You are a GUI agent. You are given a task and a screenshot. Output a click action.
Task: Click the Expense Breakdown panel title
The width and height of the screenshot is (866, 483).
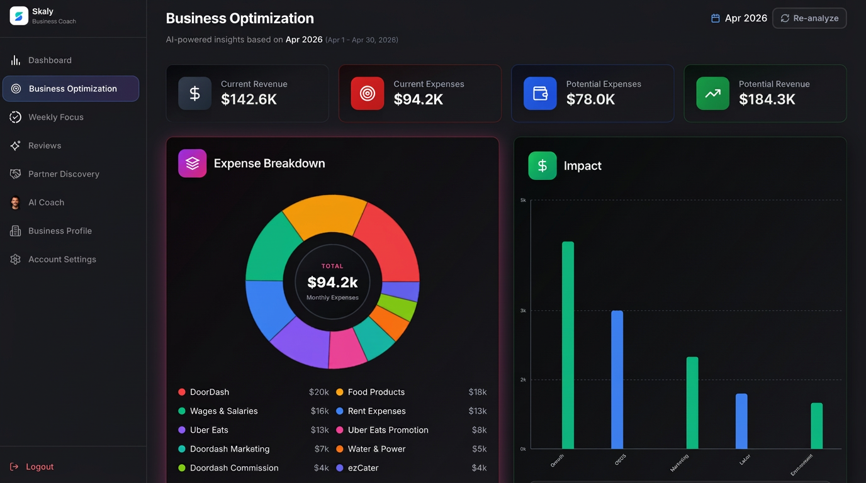269,164
